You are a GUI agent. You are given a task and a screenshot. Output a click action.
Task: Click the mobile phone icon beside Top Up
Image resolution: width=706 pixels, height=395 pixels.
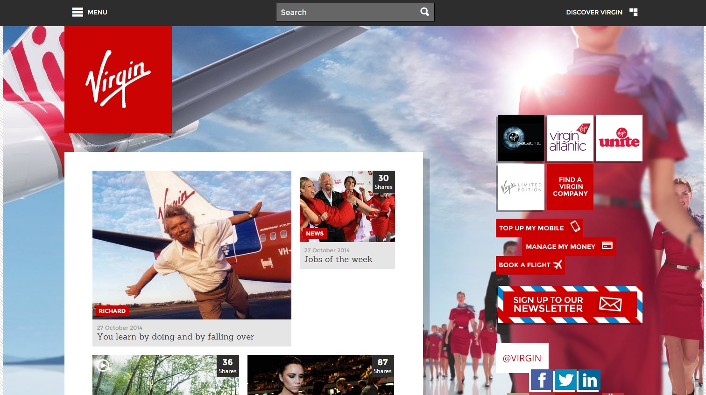point(575,227)
